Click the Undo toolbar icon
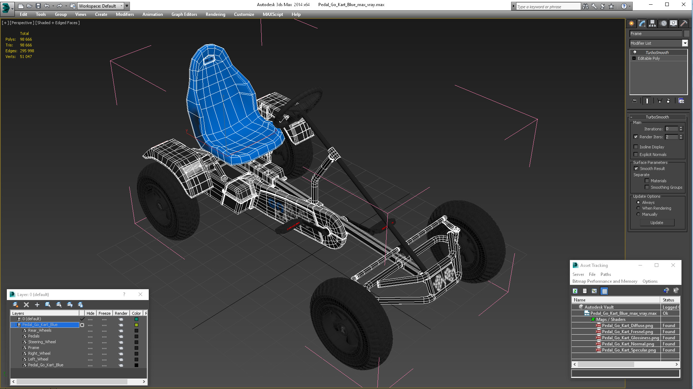Image resolution: width=693 pixels, height=389 pixels. coord(47,6)
